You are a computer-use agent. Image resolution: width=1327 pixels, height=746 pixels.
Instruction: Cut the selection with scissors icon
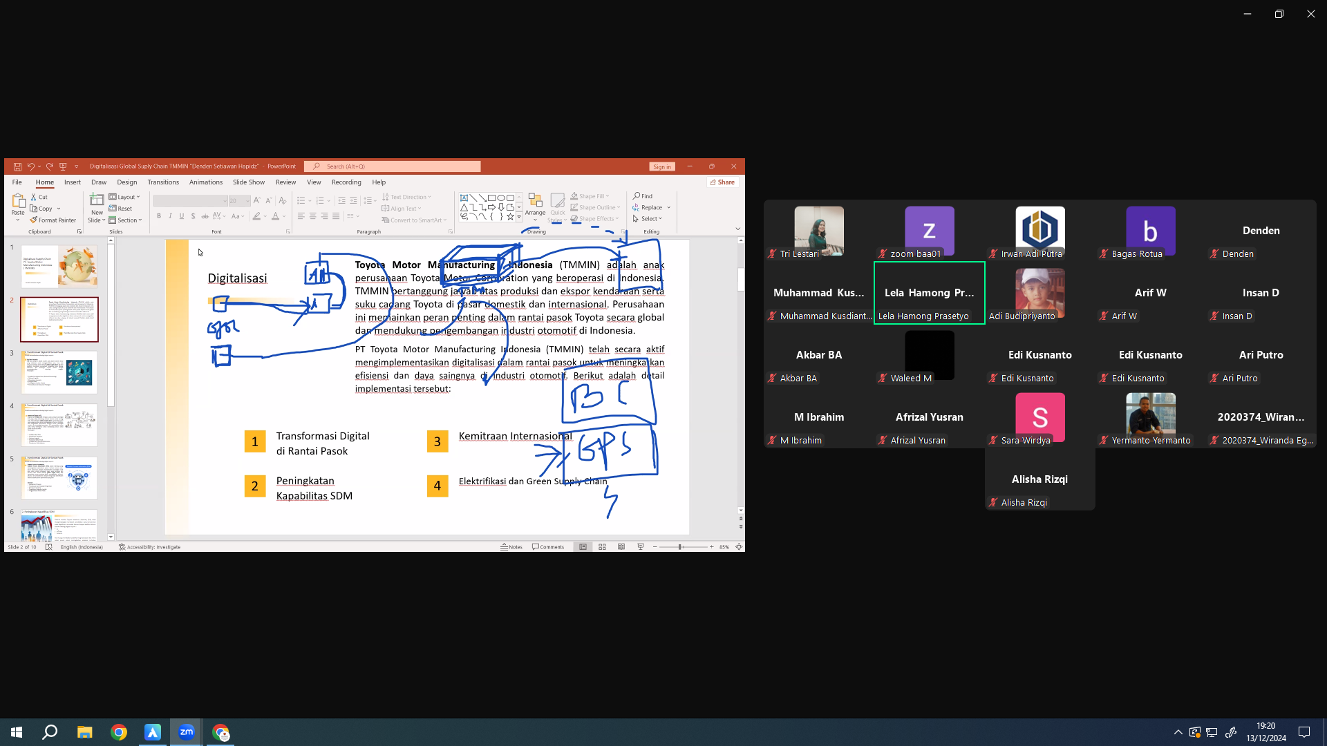pyautogui.click(x=39, y=197)
